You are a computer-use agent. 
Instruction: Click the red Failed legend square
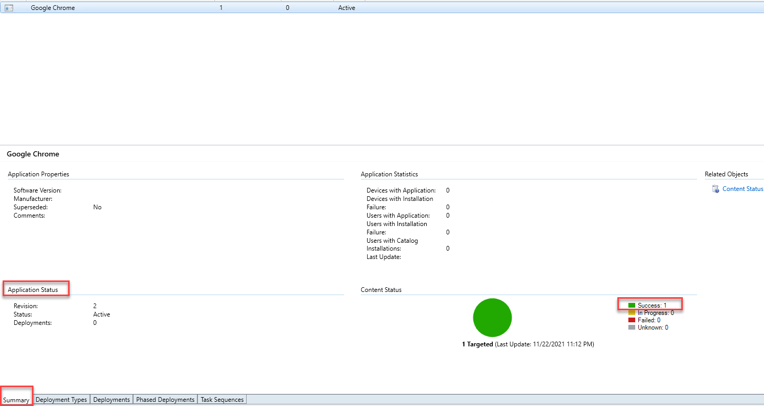click(632, 320)
